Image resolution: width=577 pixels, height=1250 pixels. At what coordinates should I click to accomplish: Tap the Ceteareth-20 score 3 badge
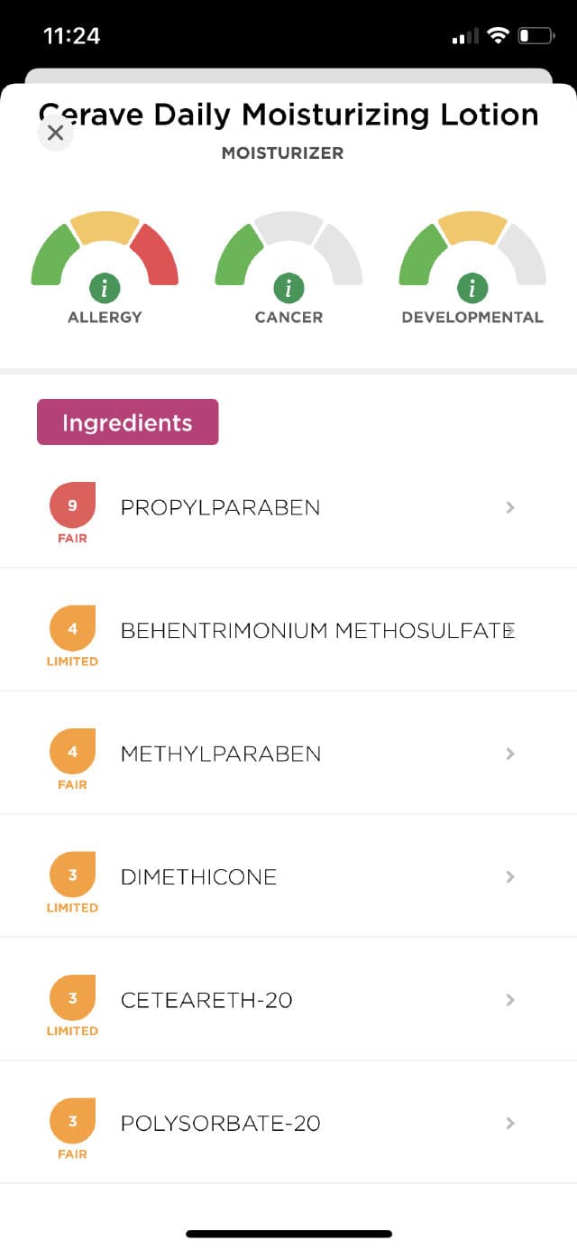[x=72, y=999]
